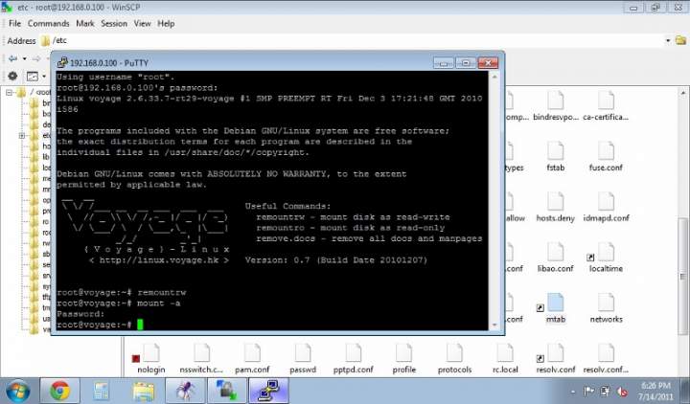Minimize the PuTTY window

tap(443, 63)
